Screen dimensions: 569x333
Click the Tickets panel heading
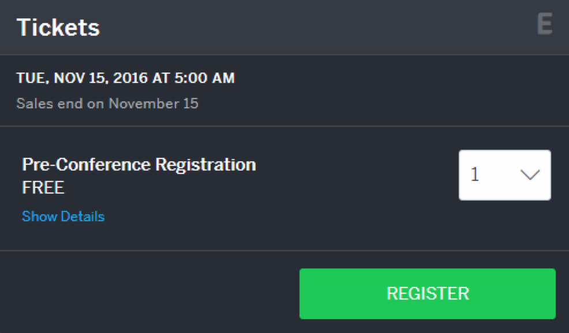click(58, 27)
